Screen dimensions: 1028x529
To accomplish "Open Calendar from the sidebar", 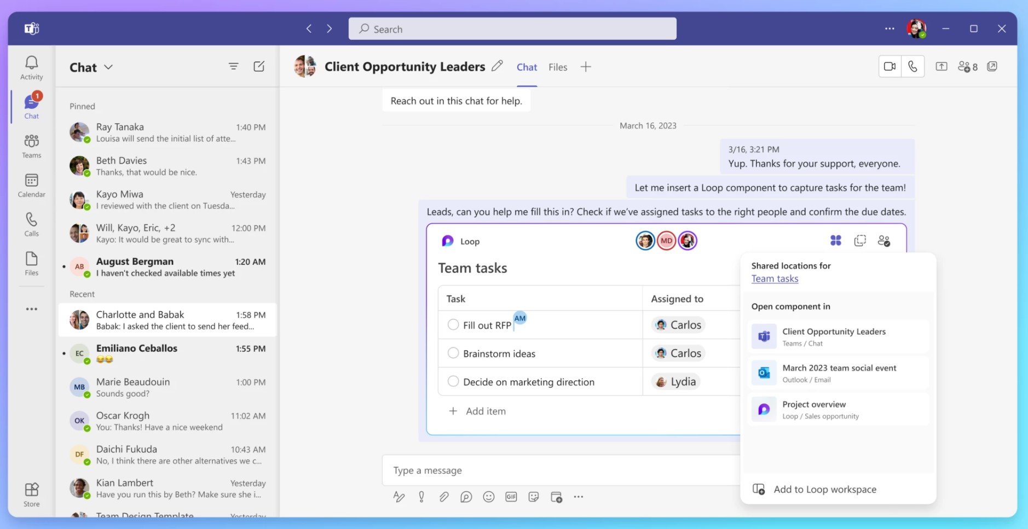I will pos(31,185).
